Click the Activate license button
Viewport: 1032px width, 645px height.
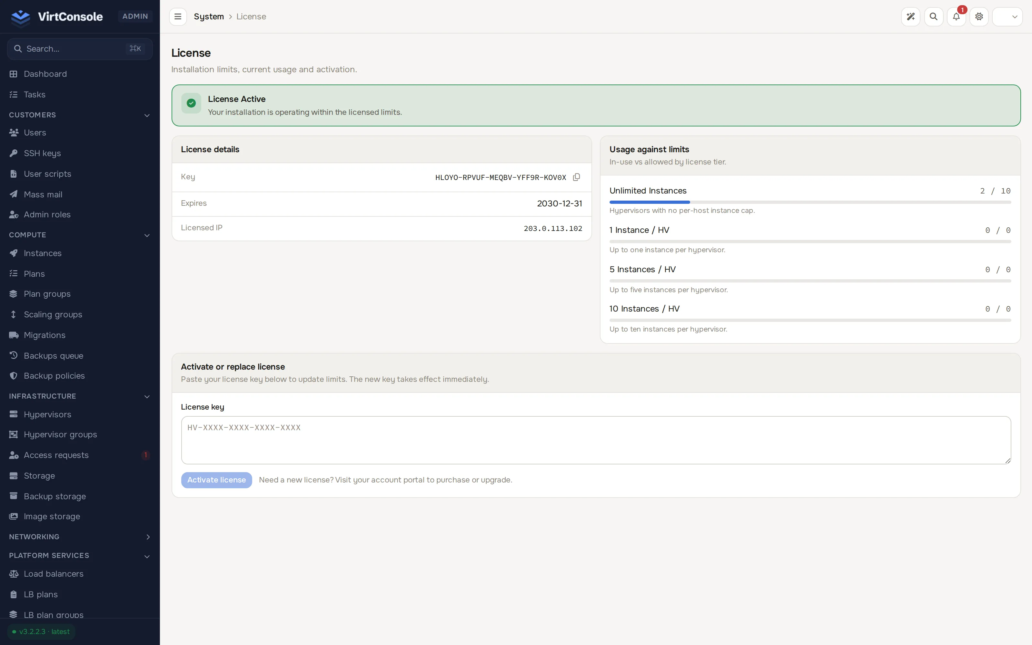(x=217, y=480)
